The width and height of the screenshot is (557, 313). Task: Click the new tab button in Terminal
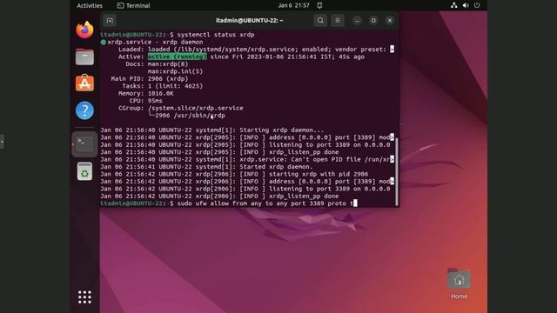[x=110, y=21]
